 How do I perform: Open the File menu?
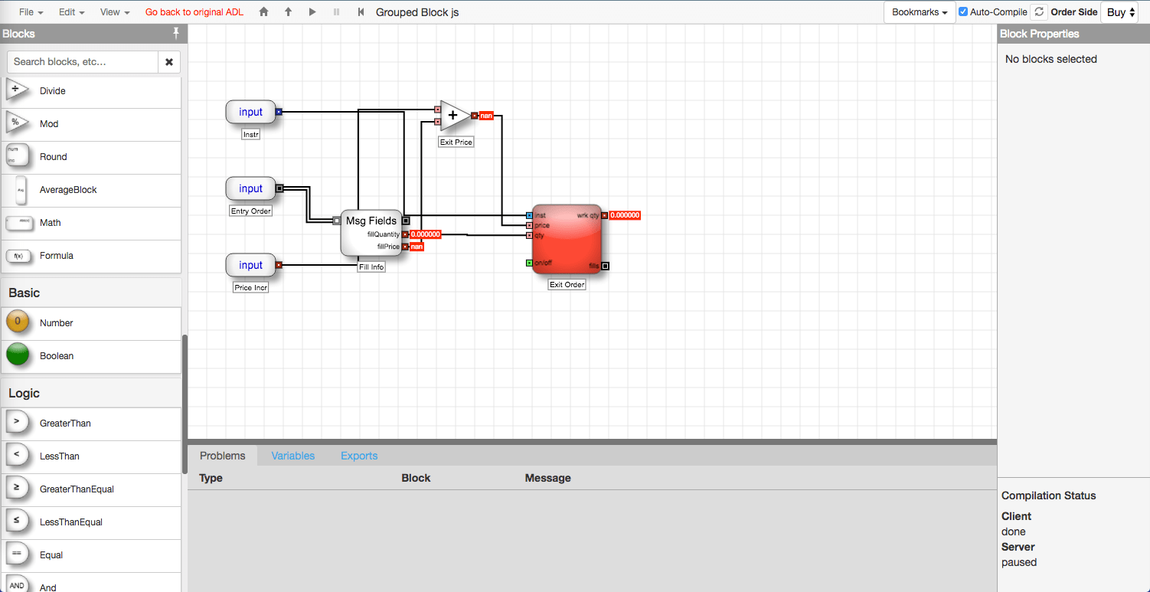click(x=31, y=12)
